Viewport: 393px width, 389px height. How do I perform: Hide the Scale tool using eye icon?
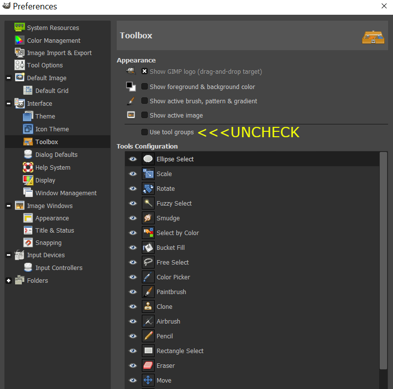[x=132, y=174]
